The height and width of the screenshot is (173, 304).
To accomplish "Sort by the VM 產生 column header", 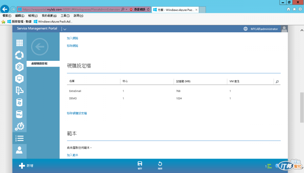I will click(234, 81).
